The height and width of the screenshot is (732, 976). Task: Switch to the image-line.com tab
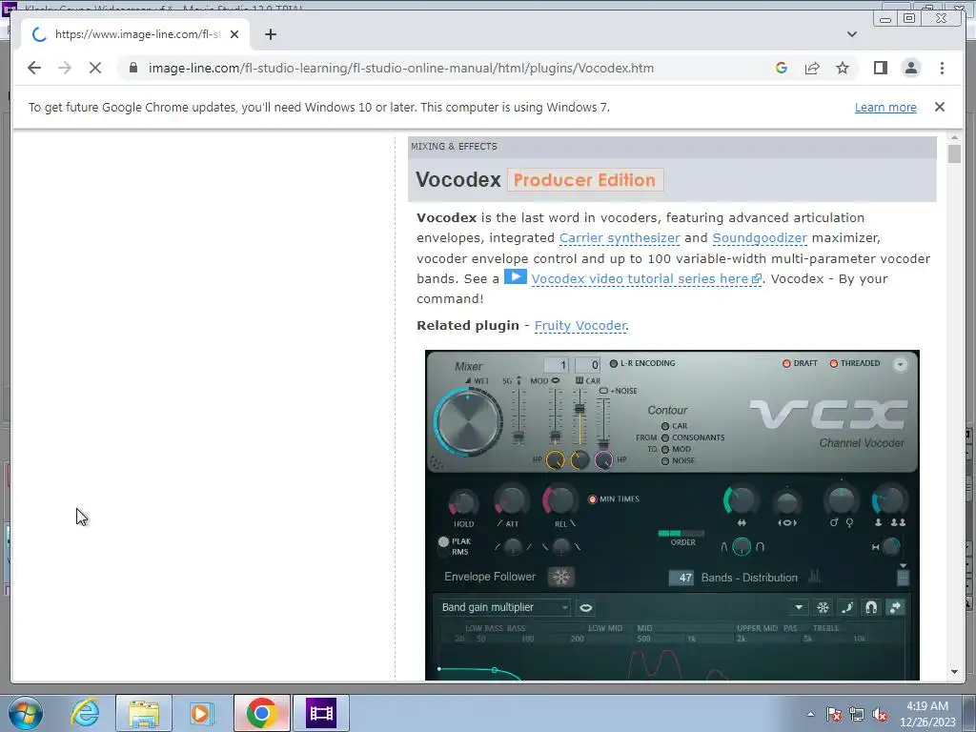point(135,34)
